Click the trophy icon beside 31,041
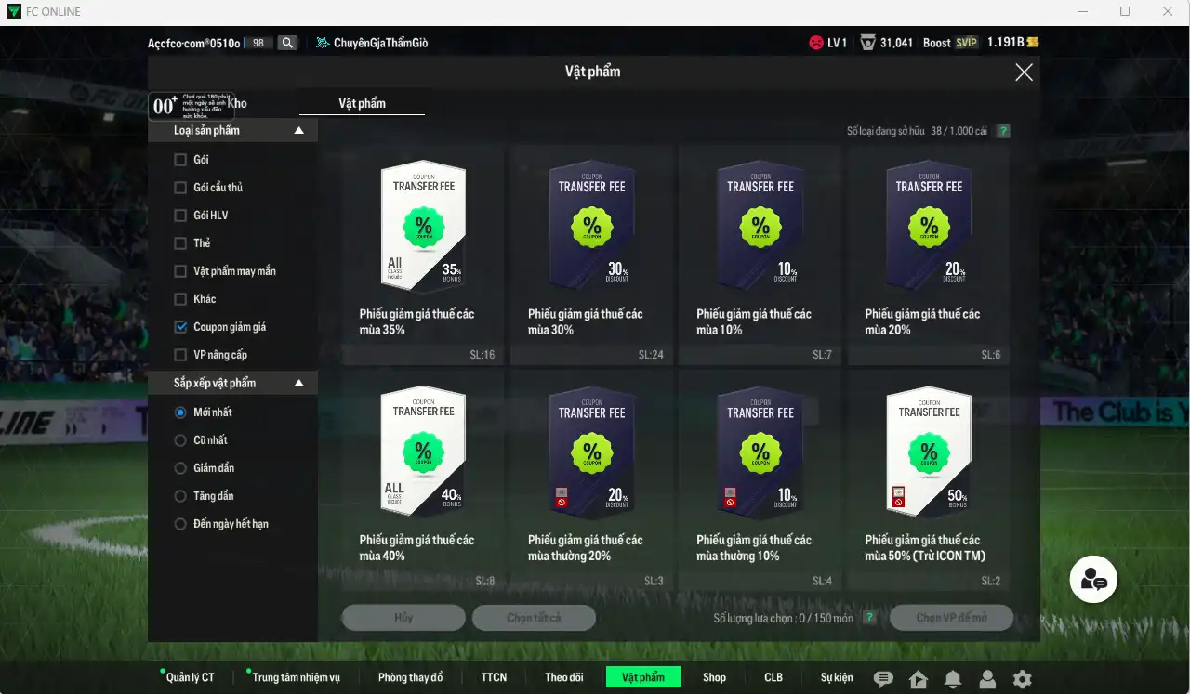1190x694 pixels. click(x=867, y=43)
